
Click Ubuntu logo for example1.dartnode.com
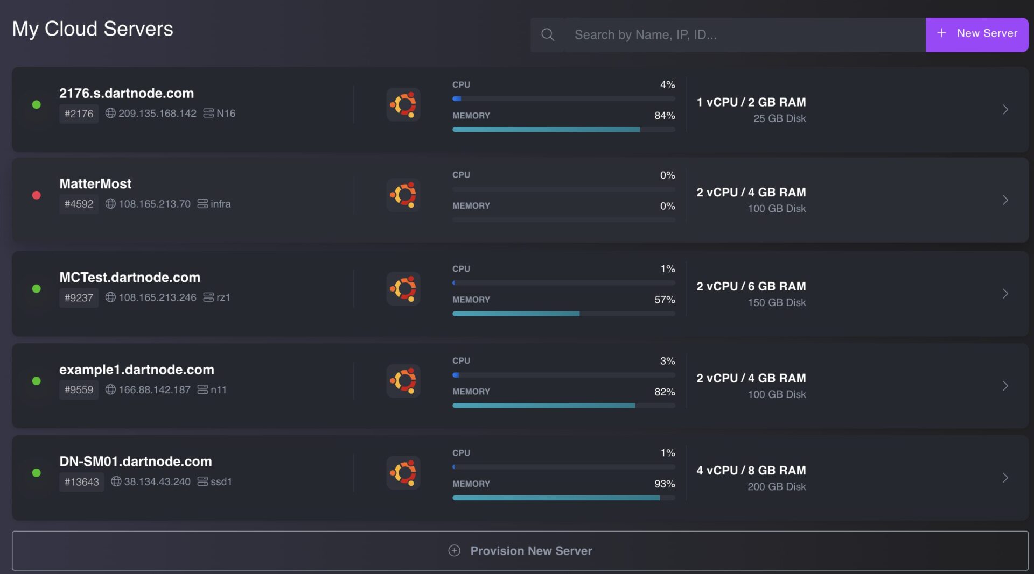403,381
